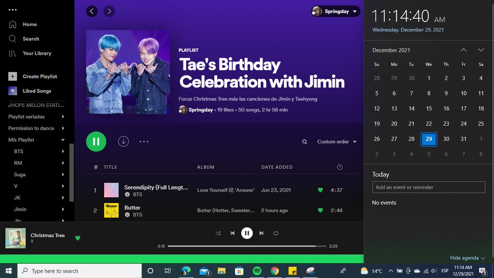Select December 25 in the calendar
This screenshot has width=494, height=278.
coord(481,124)
